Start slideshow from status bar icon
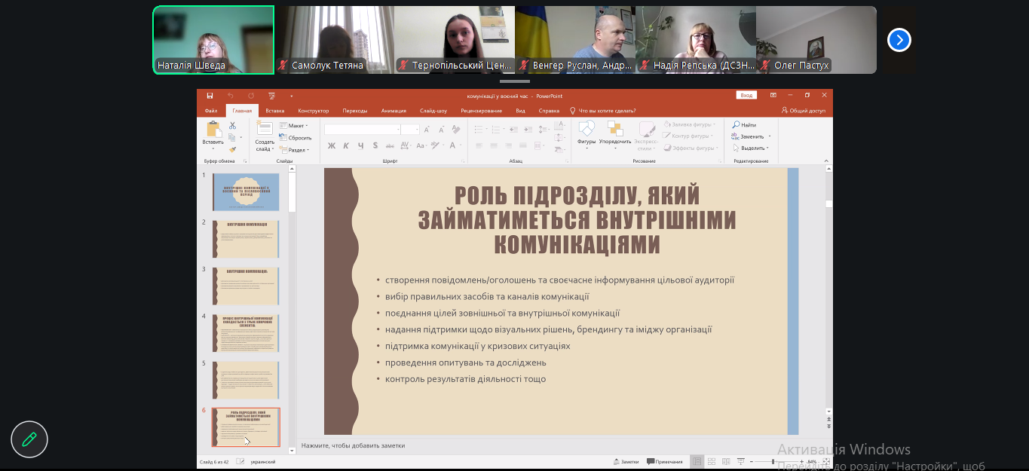 pyautogui.click(x=742, y=461)
